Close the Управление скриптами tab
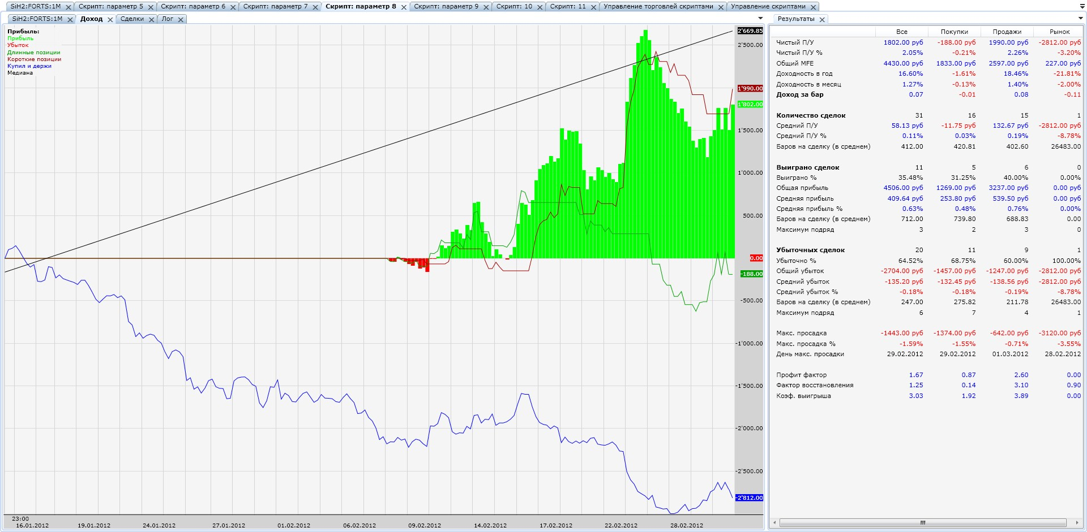The width and height of the screenshot is (1087, 532). point(813,7)
